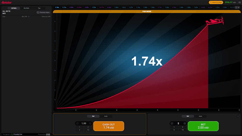Click the 1.18x result in history bar
The image size is (242, 136).
(57, 7)
